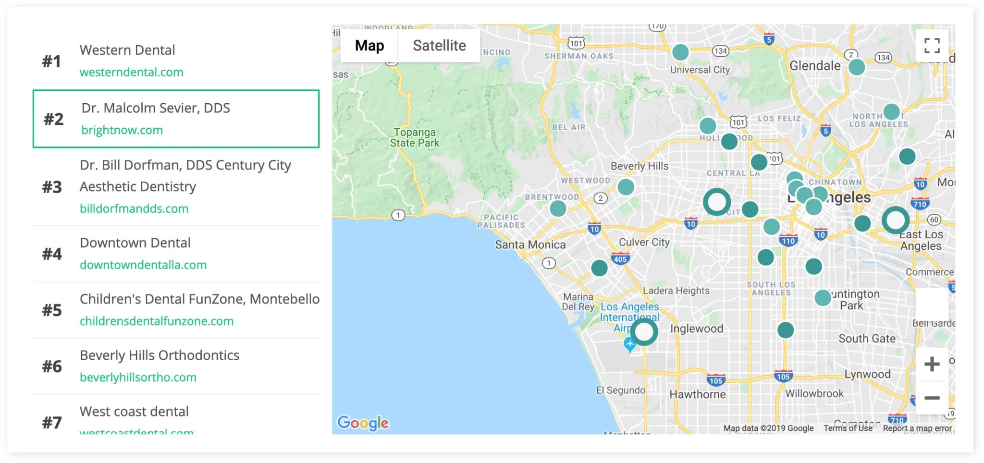Select the ring marker near East Los Angeles
The height and width of the screenshot is (463, 984).
coord(895,220)
